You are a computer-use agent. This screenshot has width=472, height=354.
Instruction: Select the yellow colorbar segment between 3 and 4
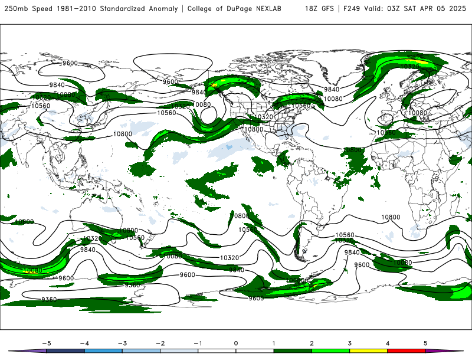tap(369, 351)
